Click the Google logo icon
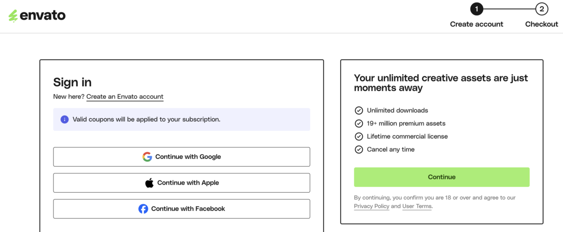This screenshot has height=232, width=563. [x=147, y=157]
